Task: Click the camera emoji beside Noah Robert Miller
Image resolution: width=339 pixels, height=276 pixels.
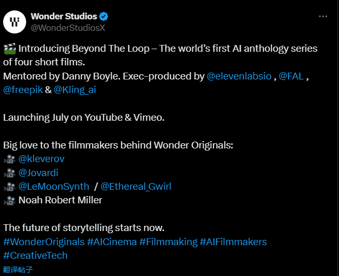Action: point(10,200)
